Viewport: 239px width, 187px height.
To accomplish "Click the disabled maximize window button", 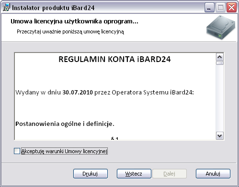I will point(220,8).
